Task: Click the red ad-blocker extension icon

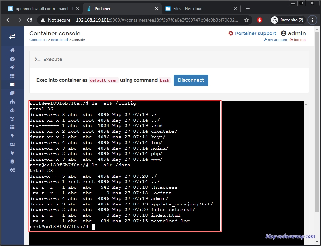Action: [260, 20]
